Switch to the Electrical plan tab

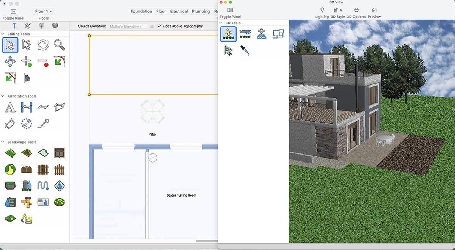pyautogui.click(x=179, y=11)
